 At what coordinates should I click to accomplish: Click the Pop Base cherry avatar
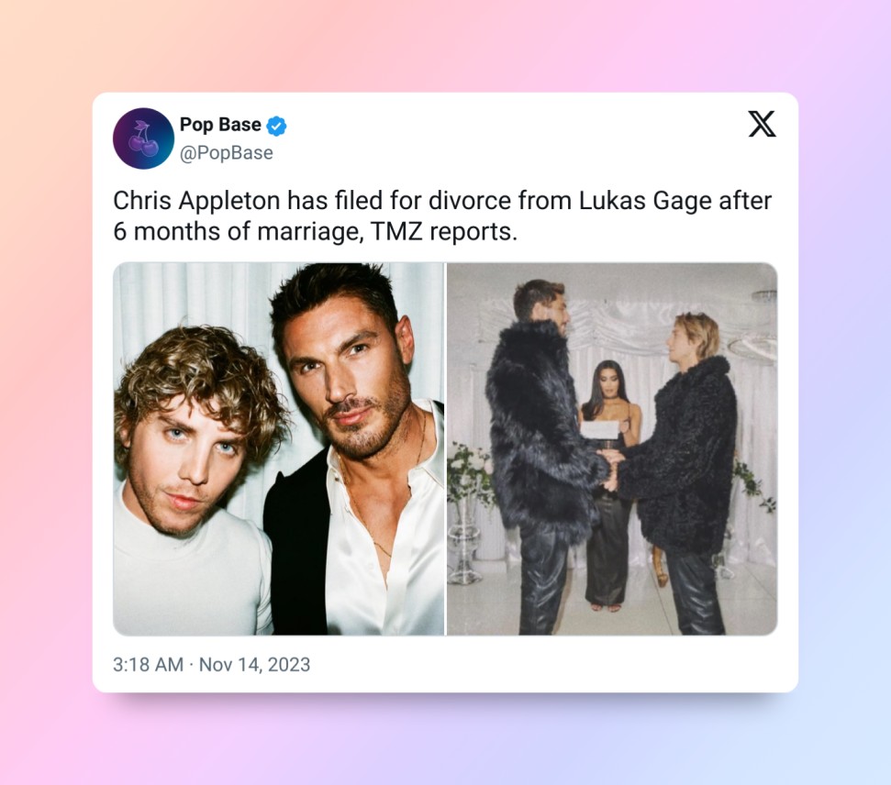pyautogui.click(x=143, y=138)
